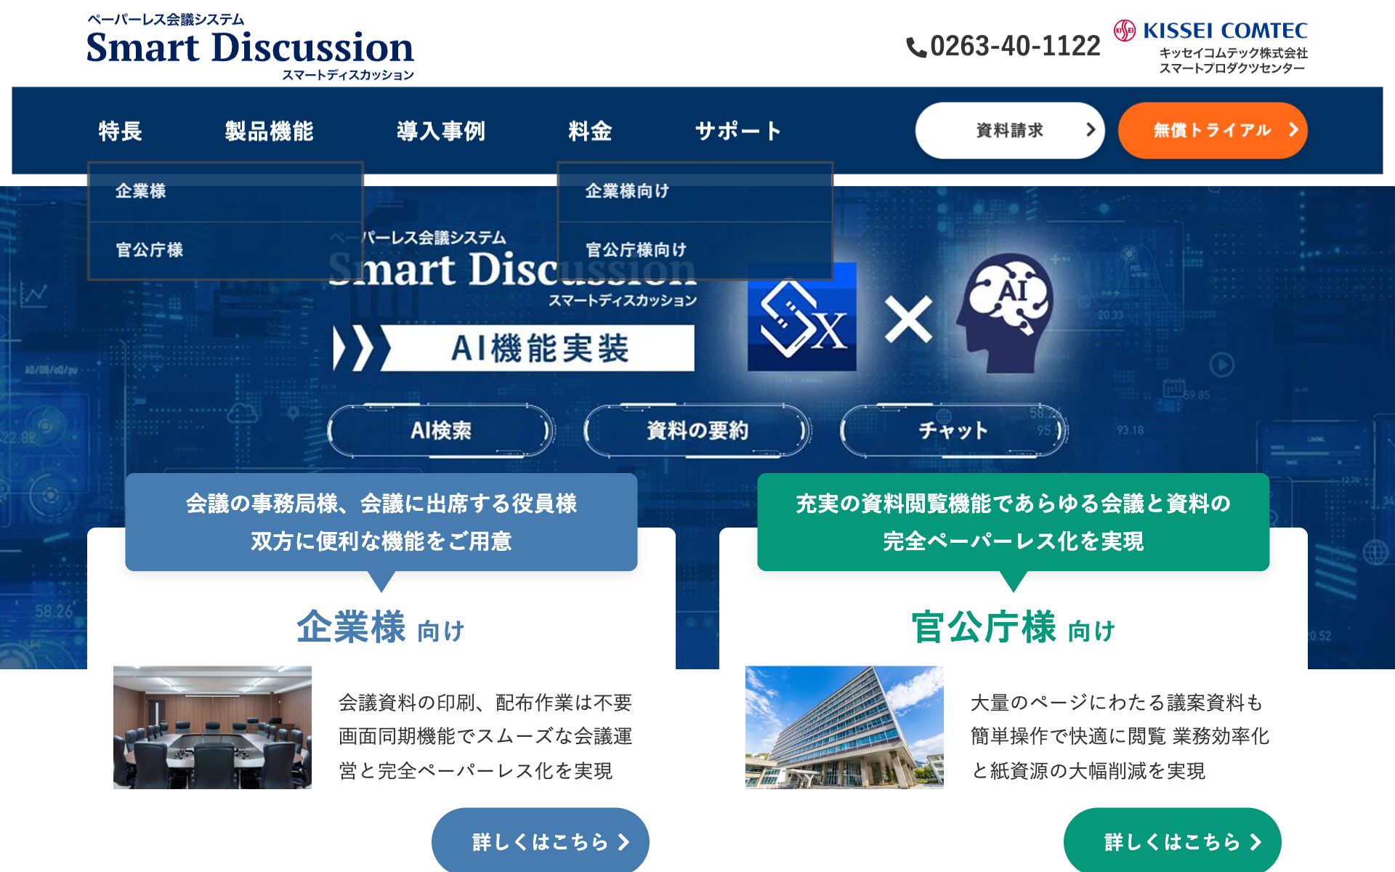Click the orange 無償トライアル button
Screen dimensions: 1395x872
(x=1213, y=130)
